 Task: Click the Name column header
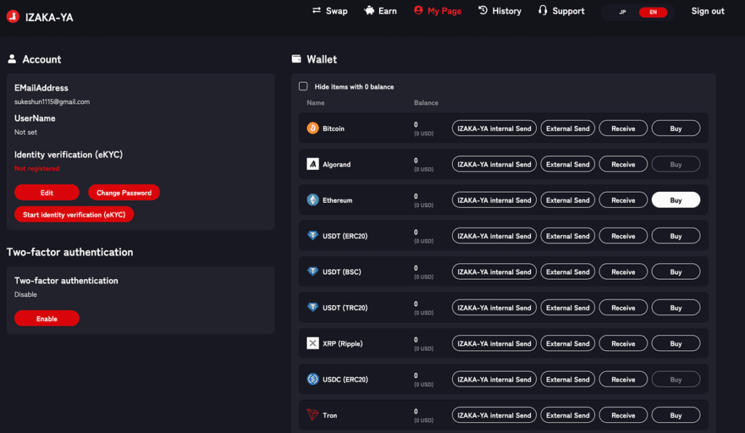[316, 102]
